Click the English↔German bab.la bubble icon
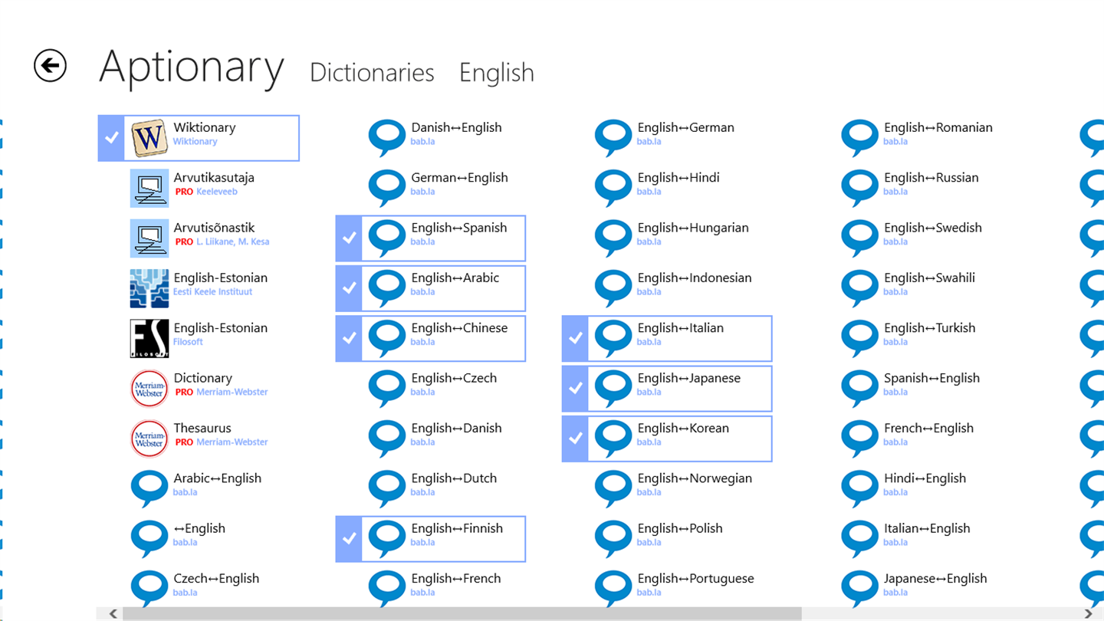Screen dimensions: 1104x621 tap(613, 138)
